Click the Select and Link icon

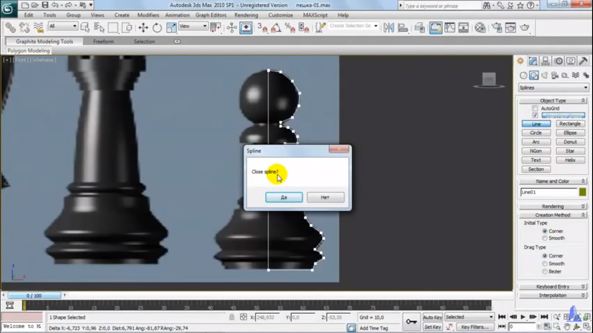tap(10, 28)
